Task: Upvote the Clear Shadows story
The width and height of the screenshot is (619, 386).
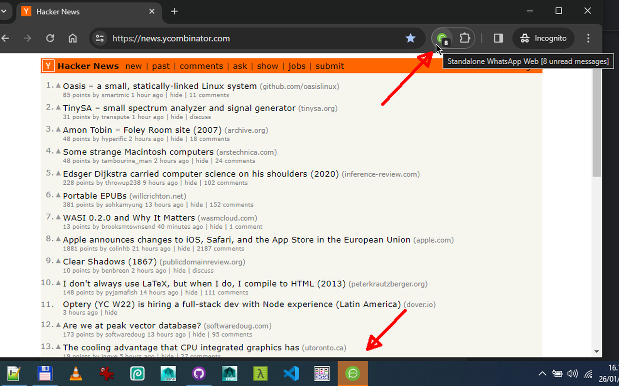Action: click(x=59, y=261)
